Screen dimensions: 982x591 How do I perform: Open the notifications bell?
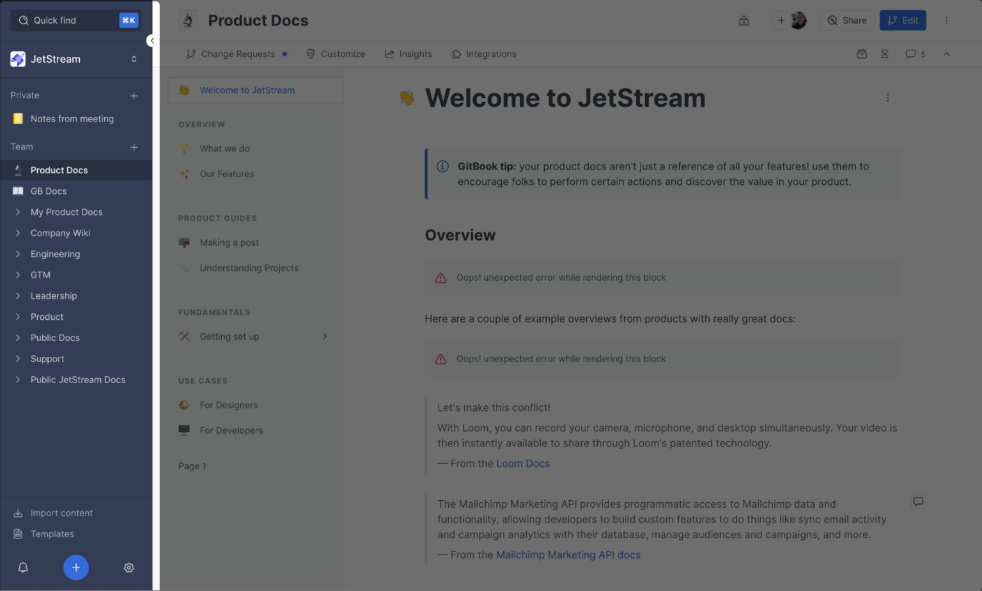click(23, 567)
